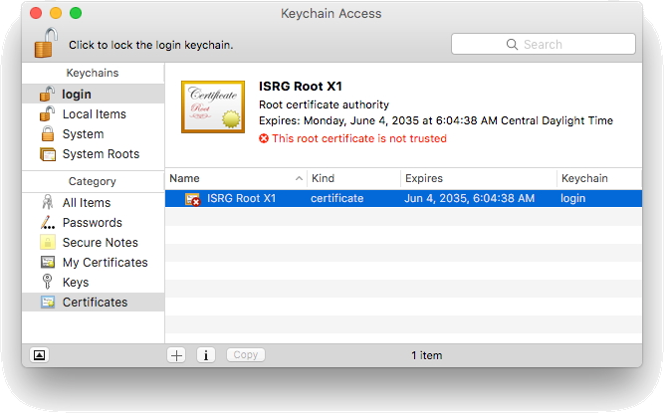664x413 pixels.
Task: Click the Keys key icon
Action: click(x=48, y=282)
